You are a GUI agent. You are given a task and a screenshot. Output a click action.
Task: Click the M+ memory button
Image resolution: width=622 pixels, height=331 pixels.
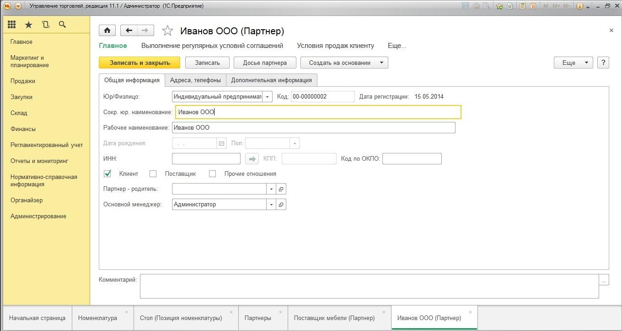click(x=556, y=6)
